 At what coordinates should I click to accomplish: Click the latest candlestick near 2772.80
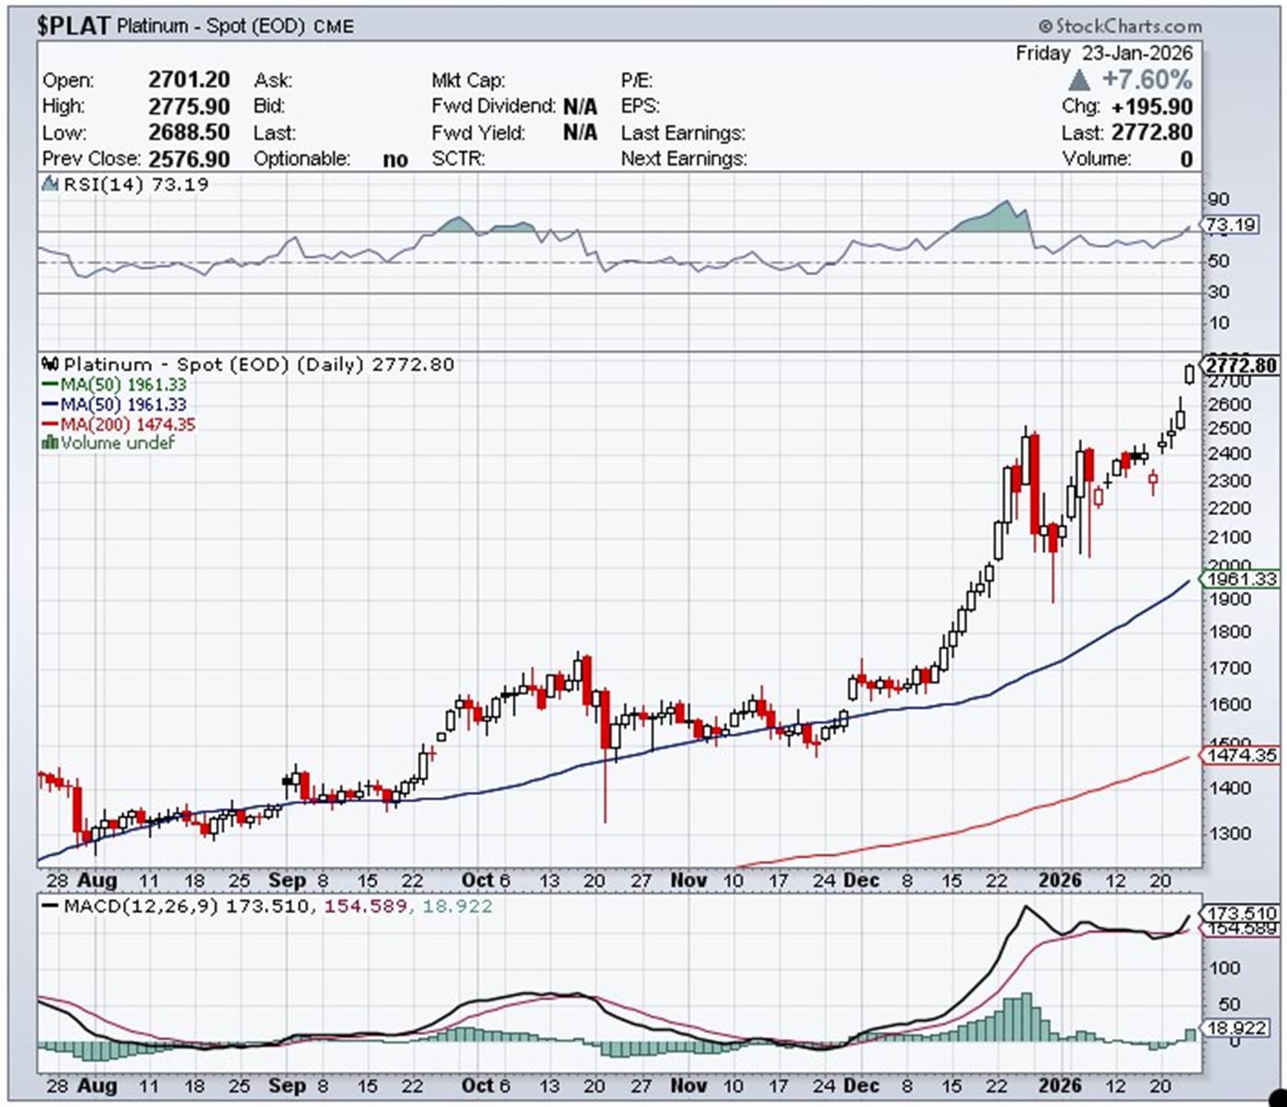1190,374
